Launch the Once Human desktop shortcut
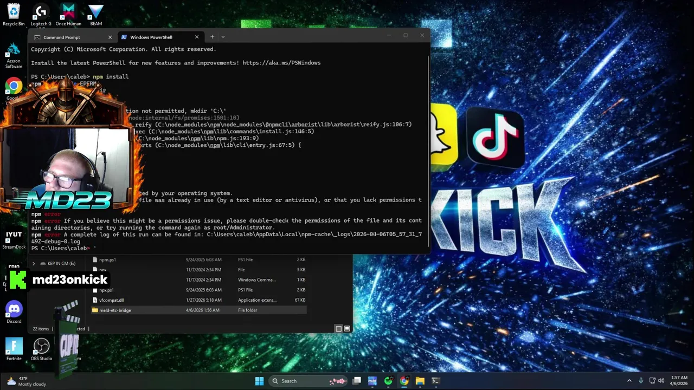The width and height of the screenshot is (694, 390). pos(68,15)
